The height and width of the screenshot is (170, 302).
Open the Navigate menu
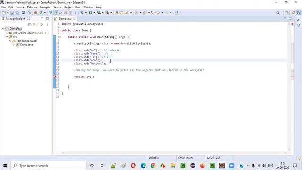pos(45,8)
